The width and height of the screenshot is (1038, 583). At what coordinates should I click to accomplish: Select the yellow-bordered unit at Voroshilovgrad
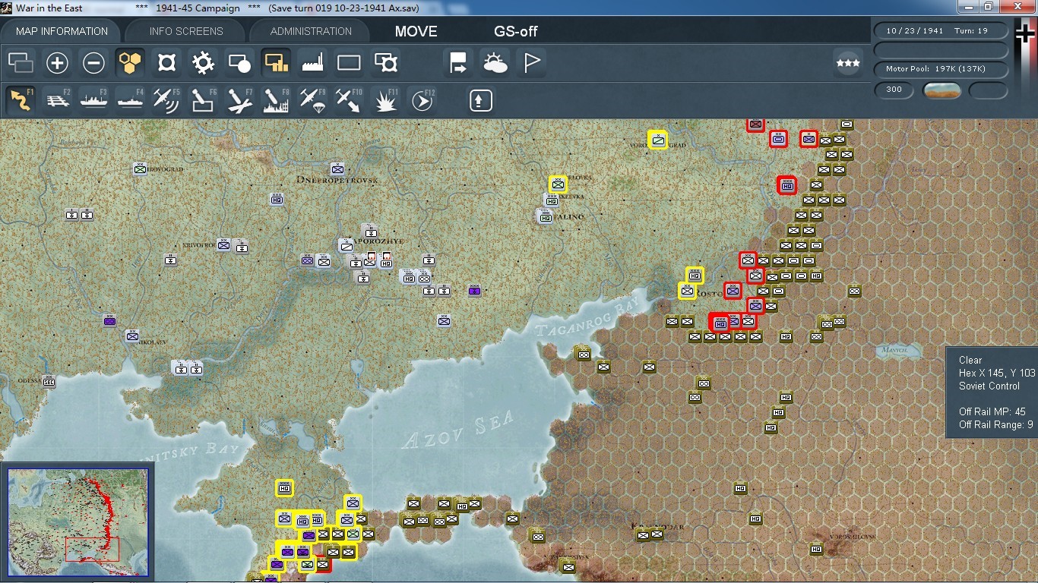point(658,140)
